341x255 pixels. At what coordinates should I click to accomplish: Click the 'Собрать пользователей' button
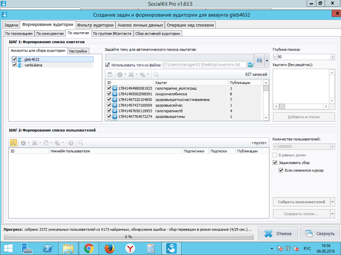[301, 202]
